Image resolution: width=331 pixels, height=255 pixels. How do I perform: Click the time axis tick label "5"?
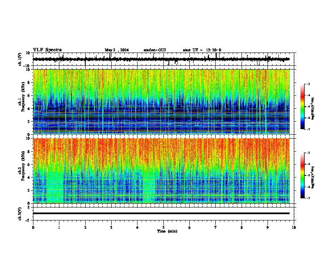pos(163,227)
